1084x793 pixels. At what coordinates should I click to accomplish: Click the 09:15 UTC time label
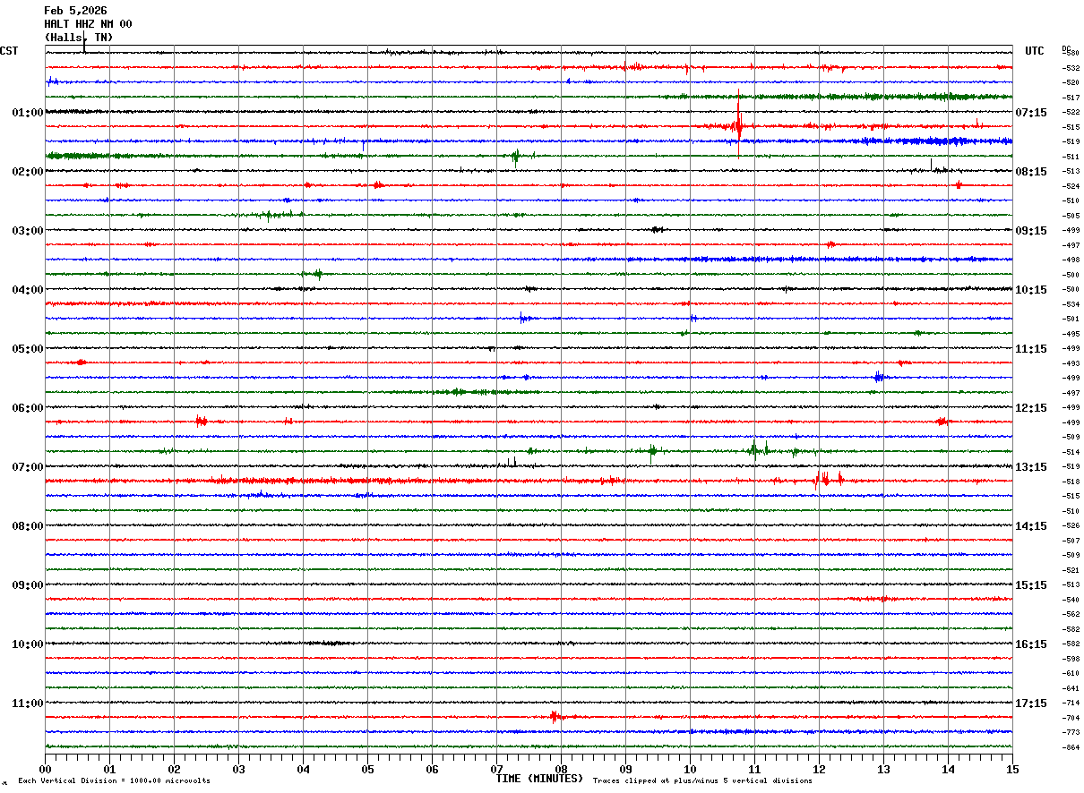pyautogui.click(x=1031, y=231)
